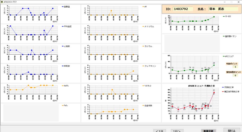This screenshot has height=132, width=242.
Task: Click the ヘマトクリット legend label
Action: pyautogui.click(x=148, y=86)
